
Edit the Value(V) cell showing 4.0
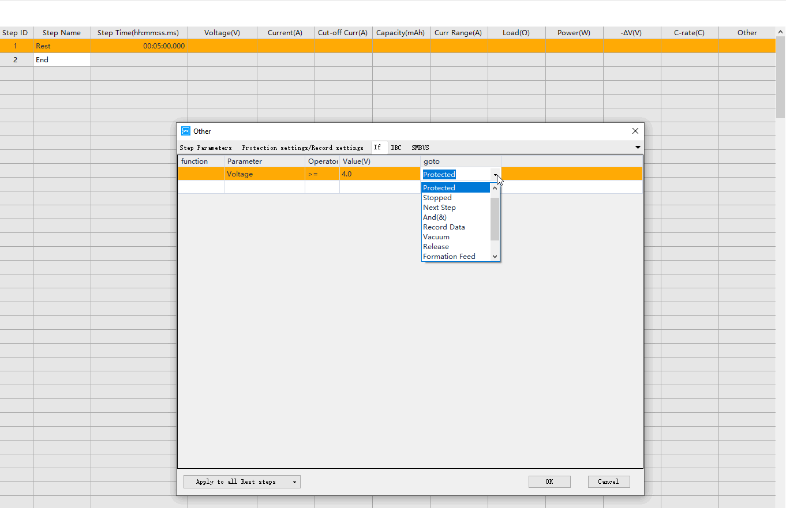pyautogui.click(x=379, y=174)
